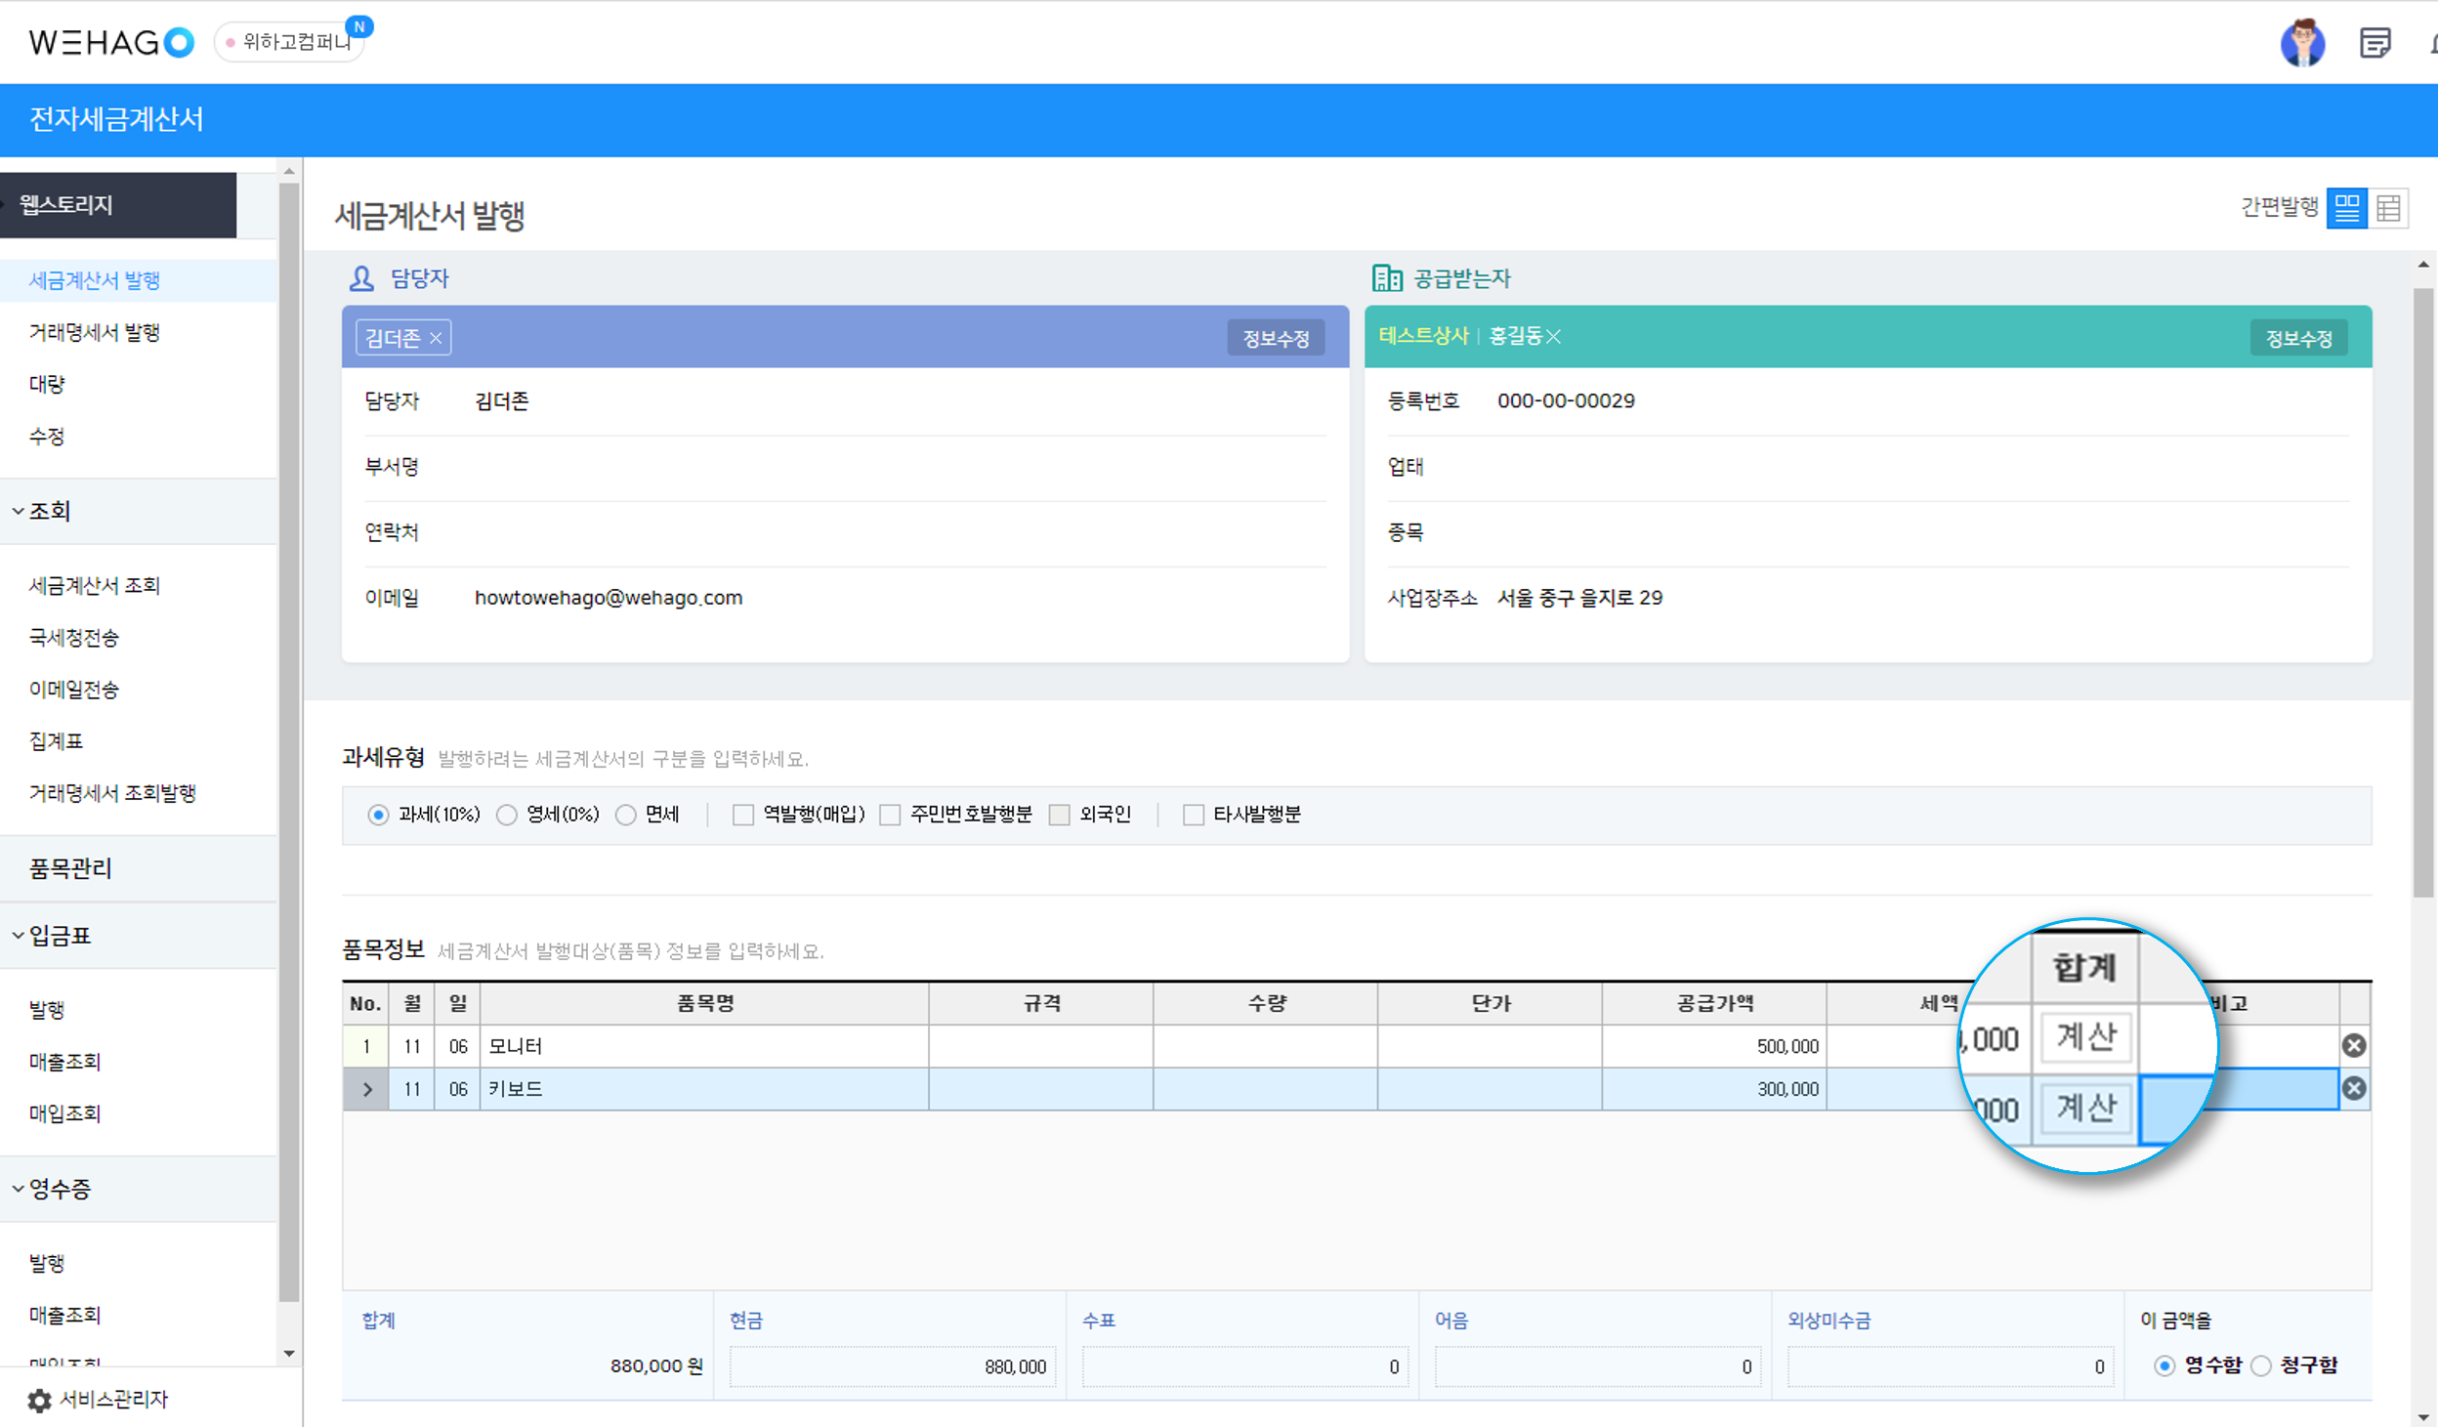
Task: Click the WEHAGO logo
Action: 110,42
